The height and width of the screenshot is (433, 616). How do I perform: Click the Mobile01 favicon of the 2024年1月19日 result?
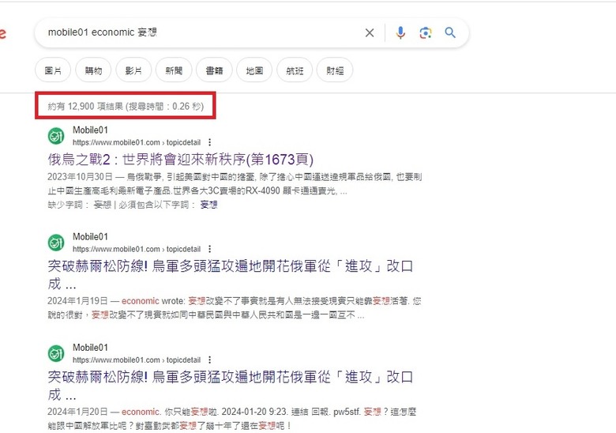(x=56, y=243)
